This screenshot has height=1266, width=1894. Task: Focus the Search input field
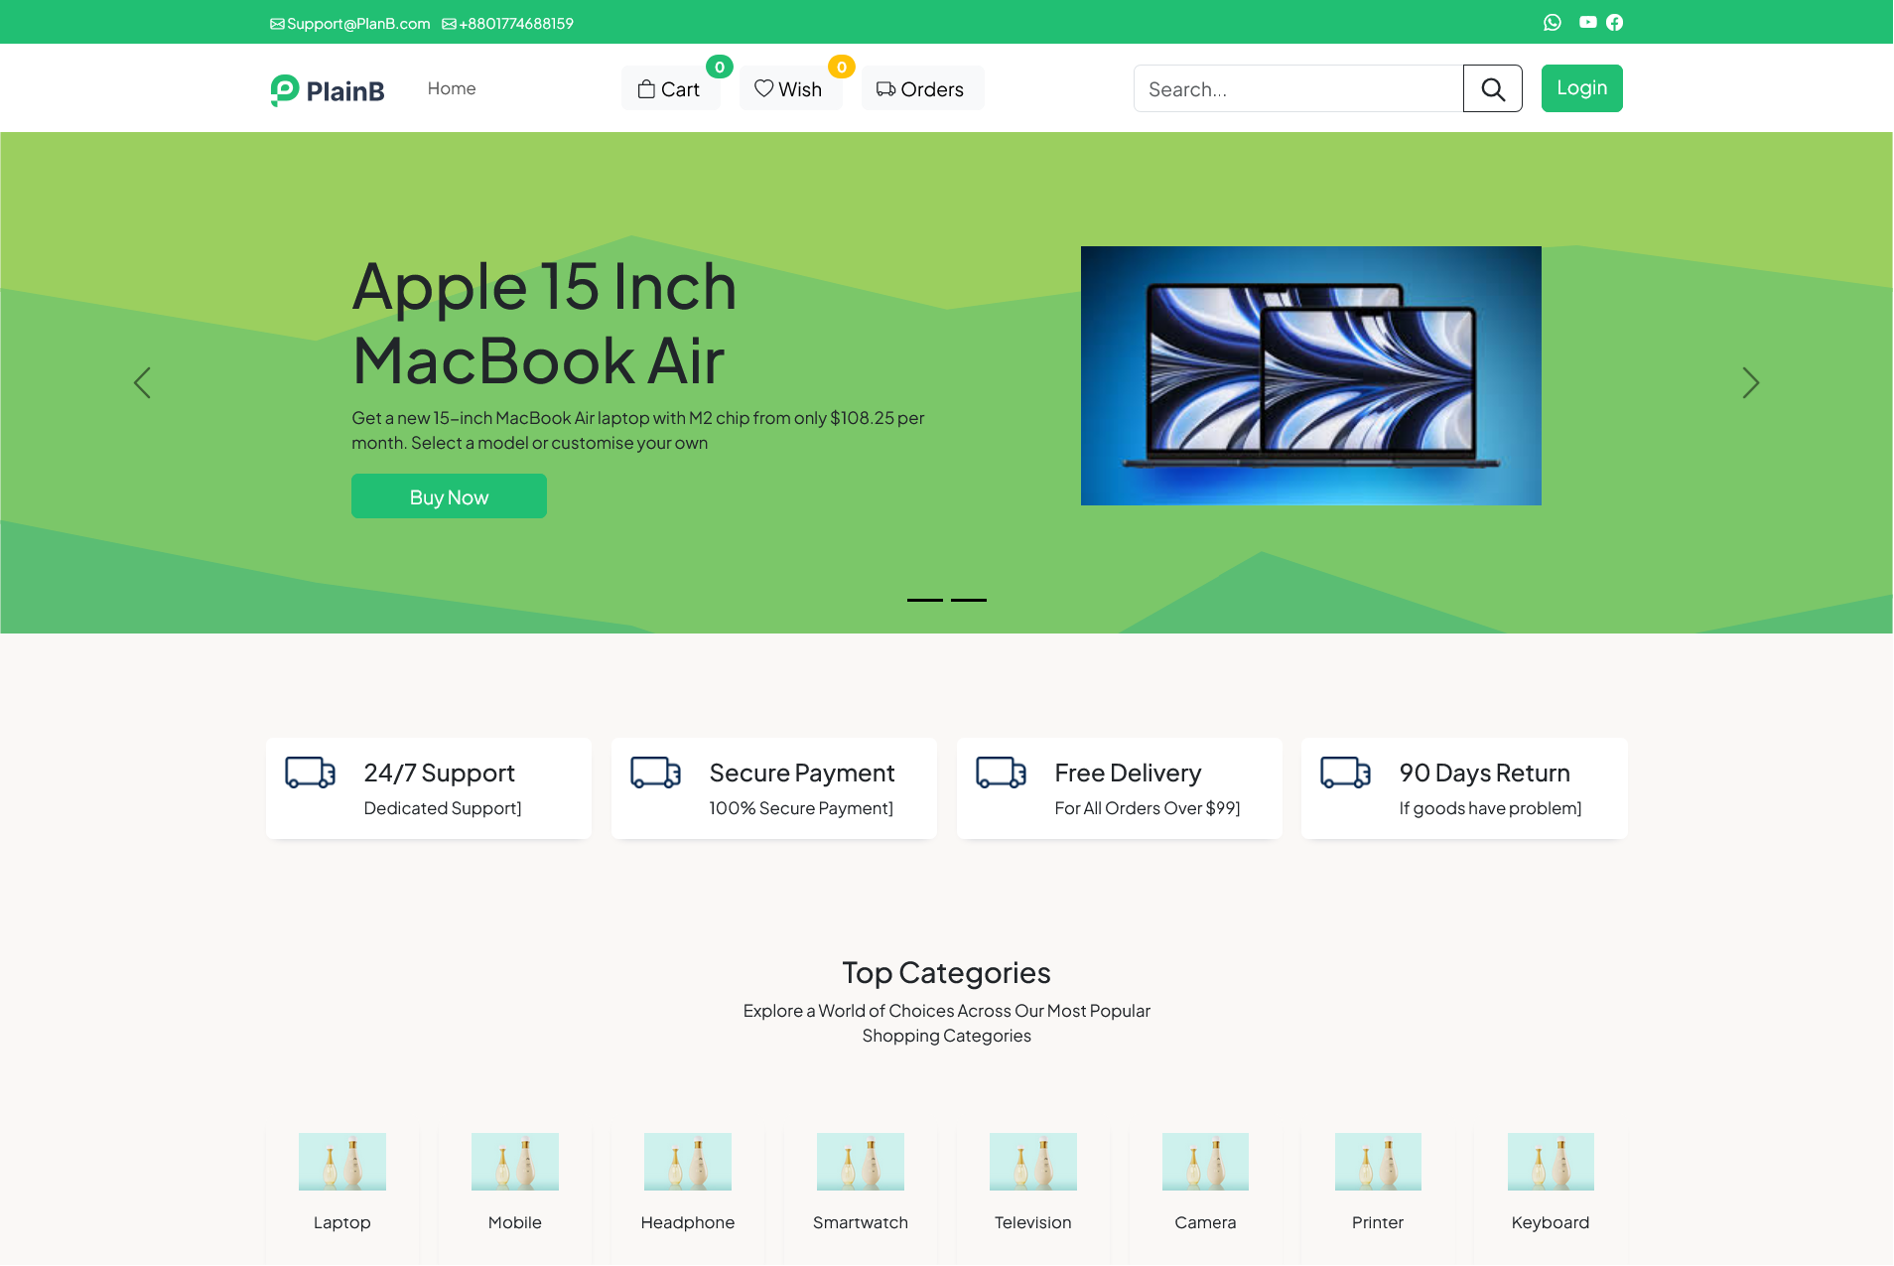tap(1297, 89)
